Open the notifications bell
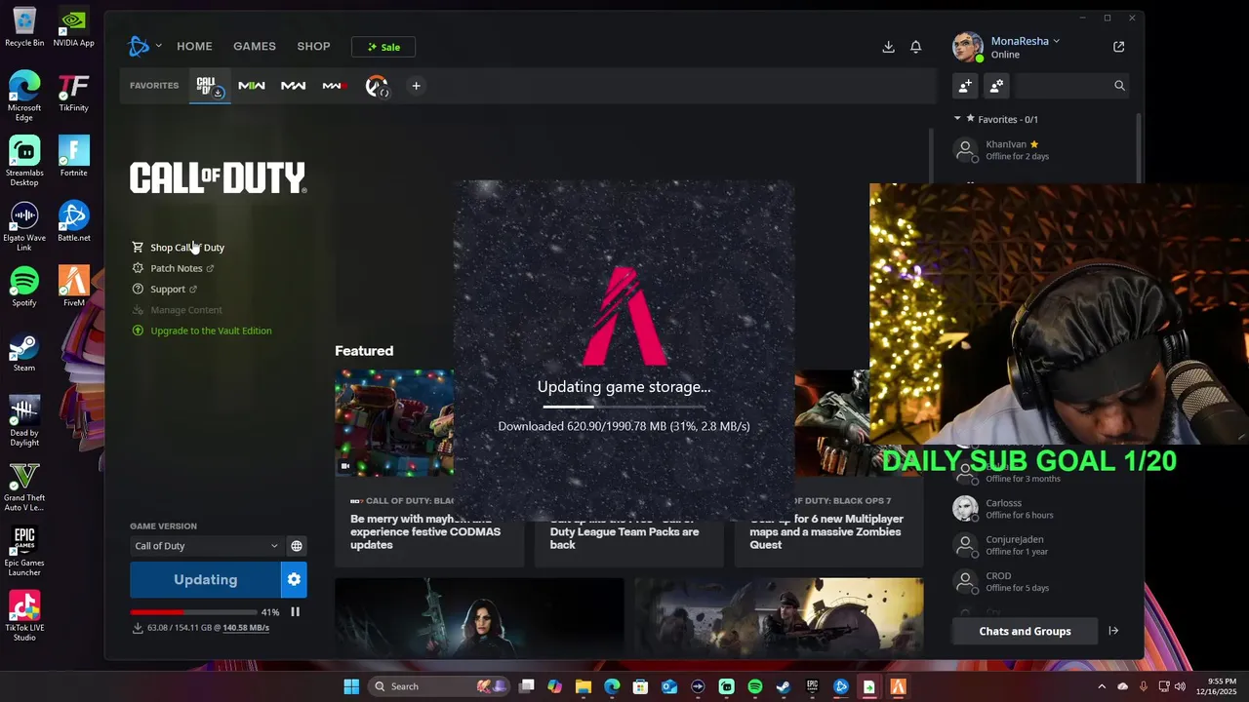The width and height of the screenshot is (1249, 702). (x=916, y=47)
